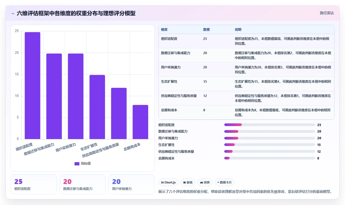Click the 路径雷达 label in header
This screenshot has height=205, width=345.
[327, 13]
